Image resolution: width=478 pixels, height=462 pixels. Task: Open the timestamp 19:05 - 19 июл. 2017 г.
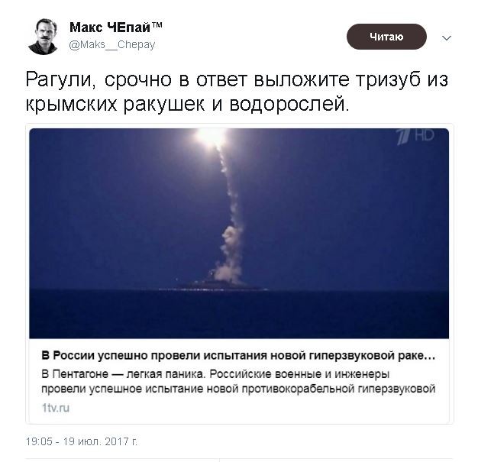coord(82,441)
